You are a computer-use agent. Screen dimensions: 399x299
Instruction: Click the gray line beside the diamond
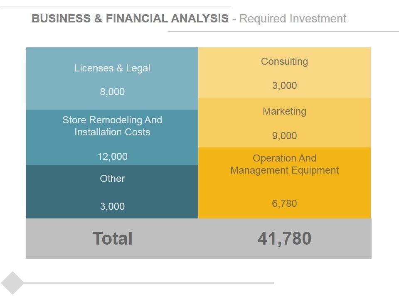click(x=150, y=283)
